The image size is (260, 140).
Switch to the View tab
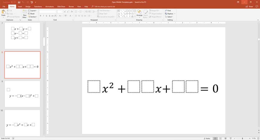coord(79,7)
